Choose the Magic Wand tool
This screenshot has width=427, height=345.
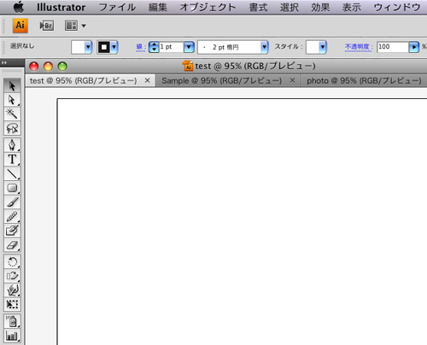[x=12, y=114]
